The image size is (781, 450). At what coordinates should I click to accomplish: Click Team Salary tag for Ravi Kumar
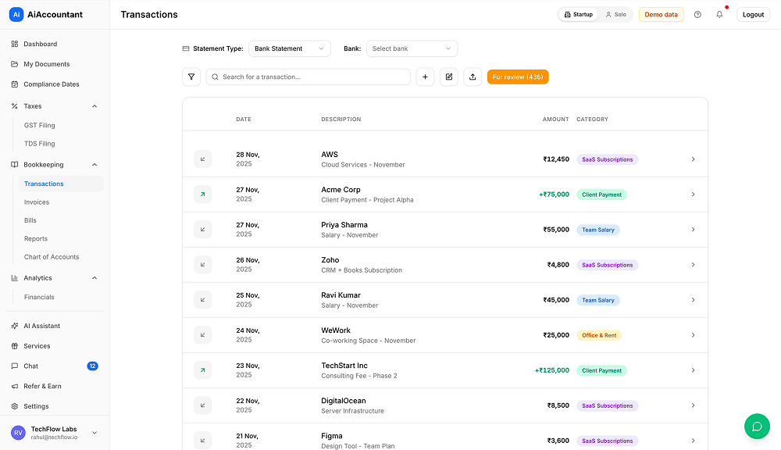pos(597,300)
